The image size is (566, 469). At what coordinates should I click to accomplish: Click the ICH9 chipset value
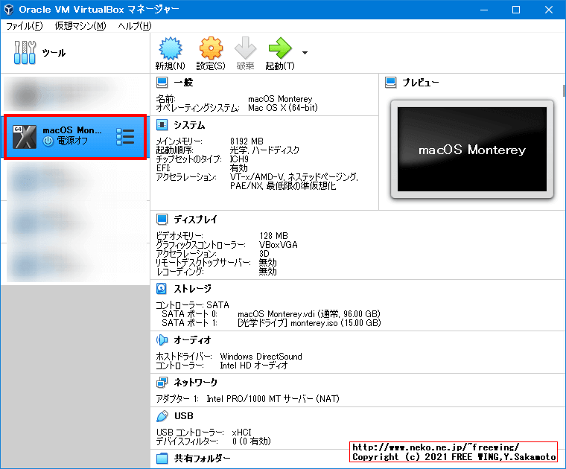click(x=239, y=159)
